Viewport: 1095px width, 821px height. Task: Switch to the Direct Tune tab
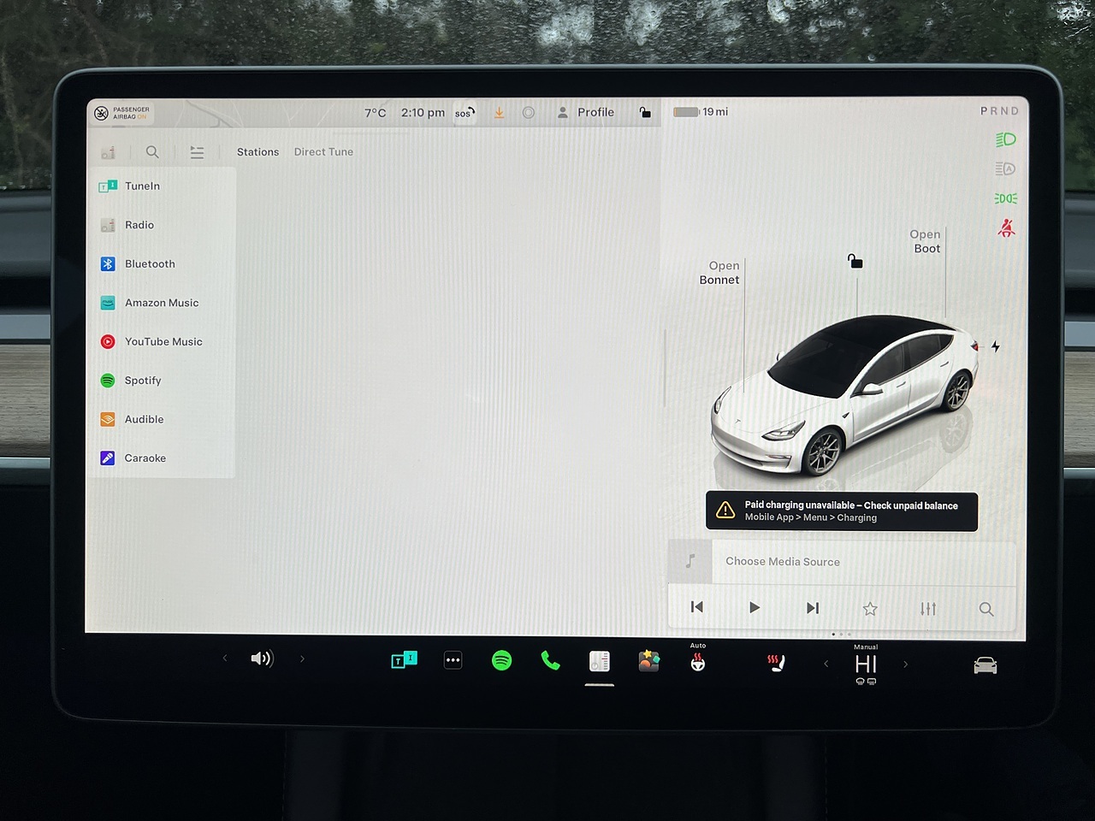tap(323, 152)
